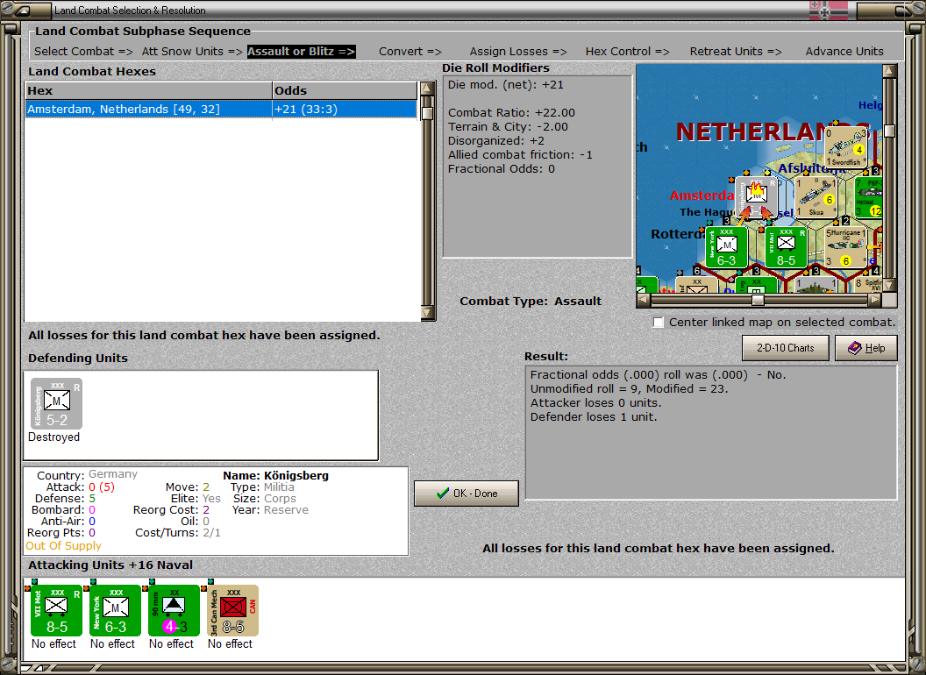The width and height of the screenshot is (926, 675).
Task: Click the green checkmark on OK - Done
Action: click(x=442, y=494)
